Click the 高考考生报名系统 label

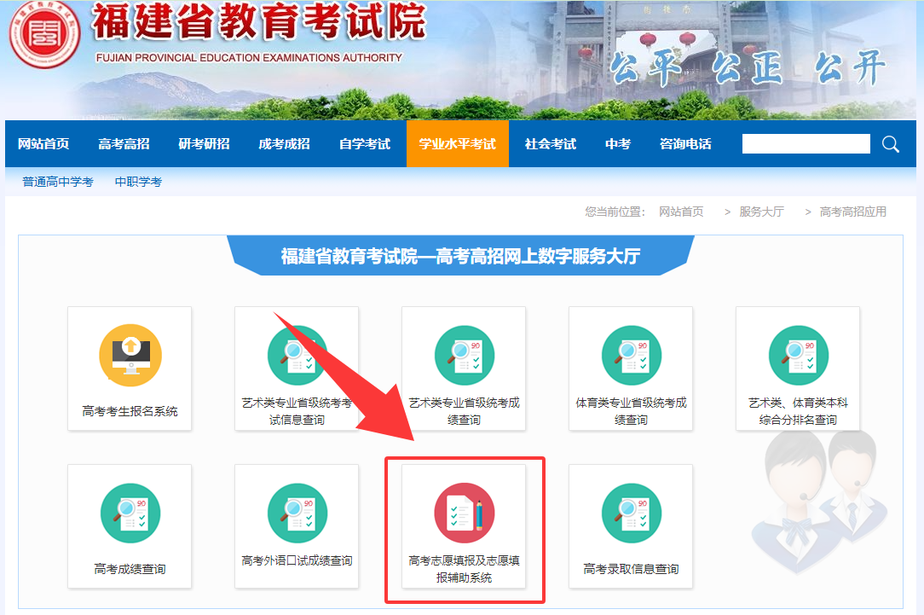[x=130, y=411]
